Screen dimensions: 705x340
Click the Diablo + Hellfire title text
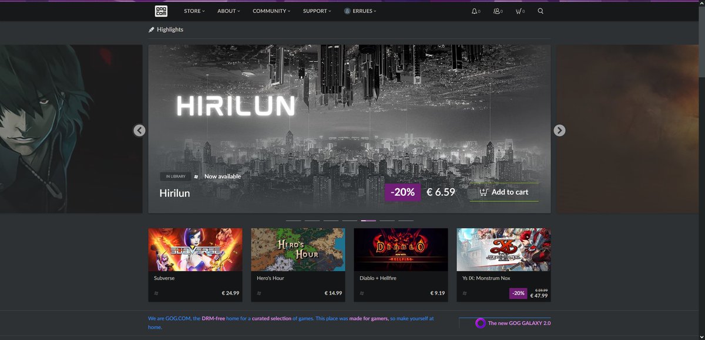point(378,278)
